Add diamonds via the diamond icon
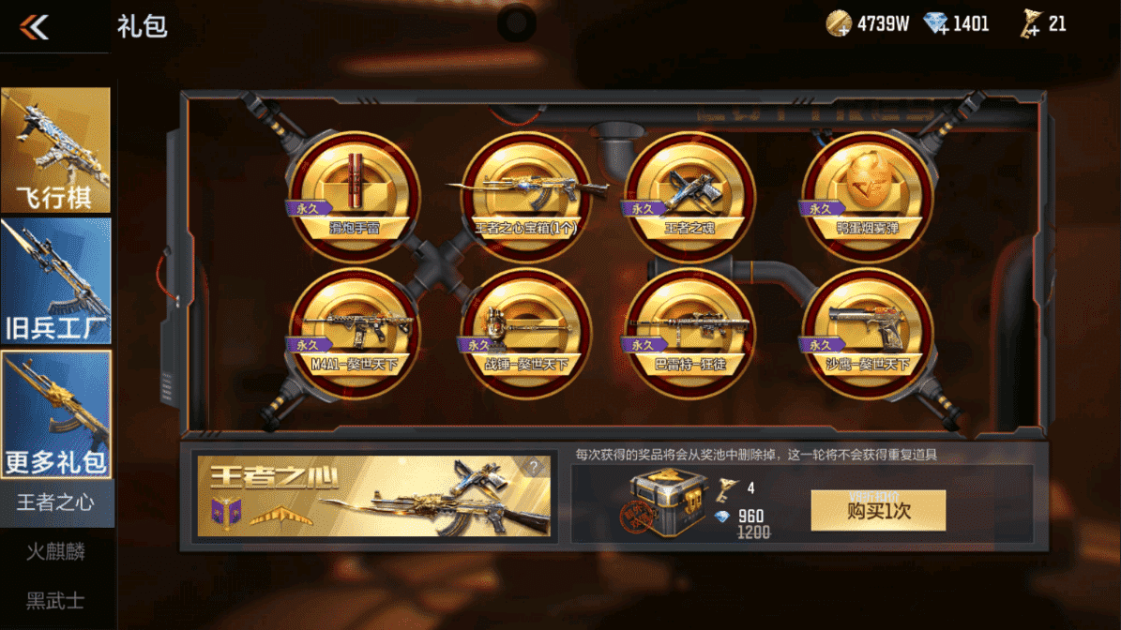This screenshot has width=1121, height=630. point(936,24)
